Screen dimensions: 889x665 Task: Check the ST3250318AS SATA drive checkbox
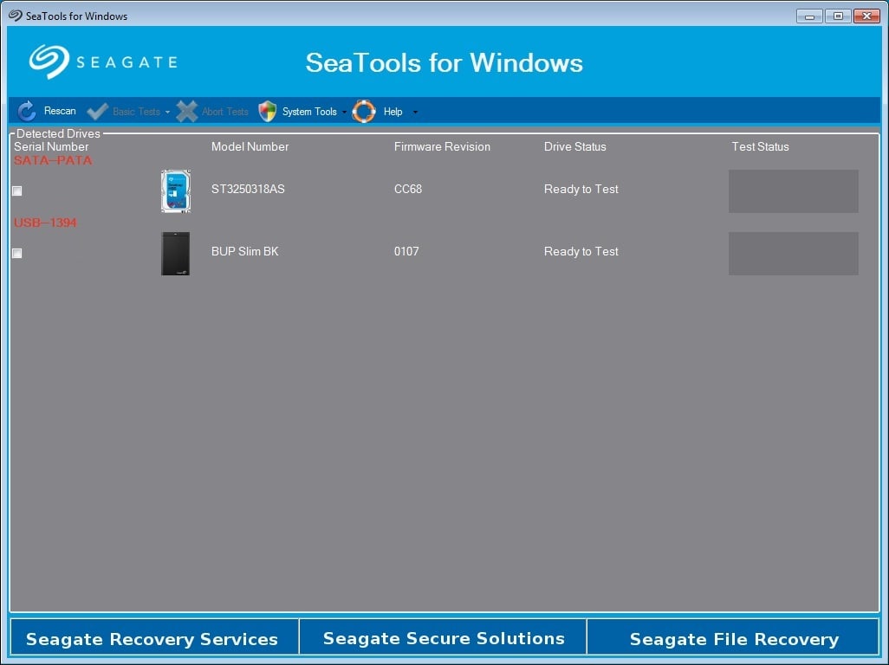coord(17,191)
